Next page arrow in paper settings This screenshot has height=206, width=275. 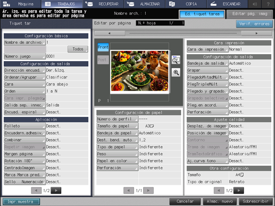click(148, 191)
